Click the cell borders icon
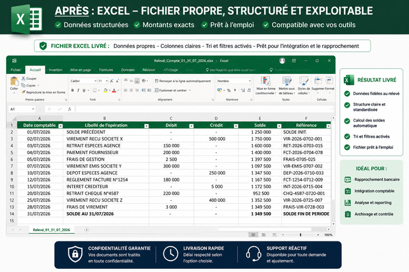The width and height of the screenshot is (409, 272). 94,90
